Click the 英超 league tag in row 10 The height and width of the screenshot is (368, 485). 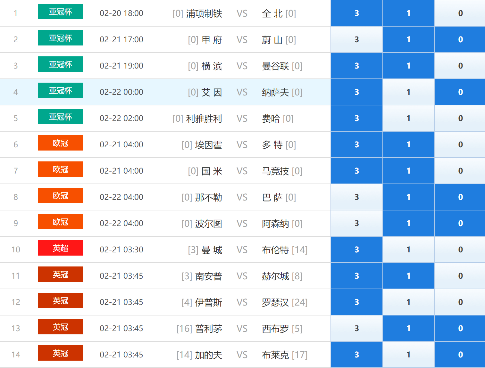pyautogui.click(x=61, y=248)
